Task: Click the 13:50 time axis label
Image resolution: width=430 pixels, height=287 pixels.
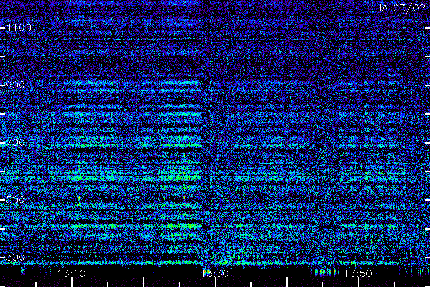Action: 358,274
